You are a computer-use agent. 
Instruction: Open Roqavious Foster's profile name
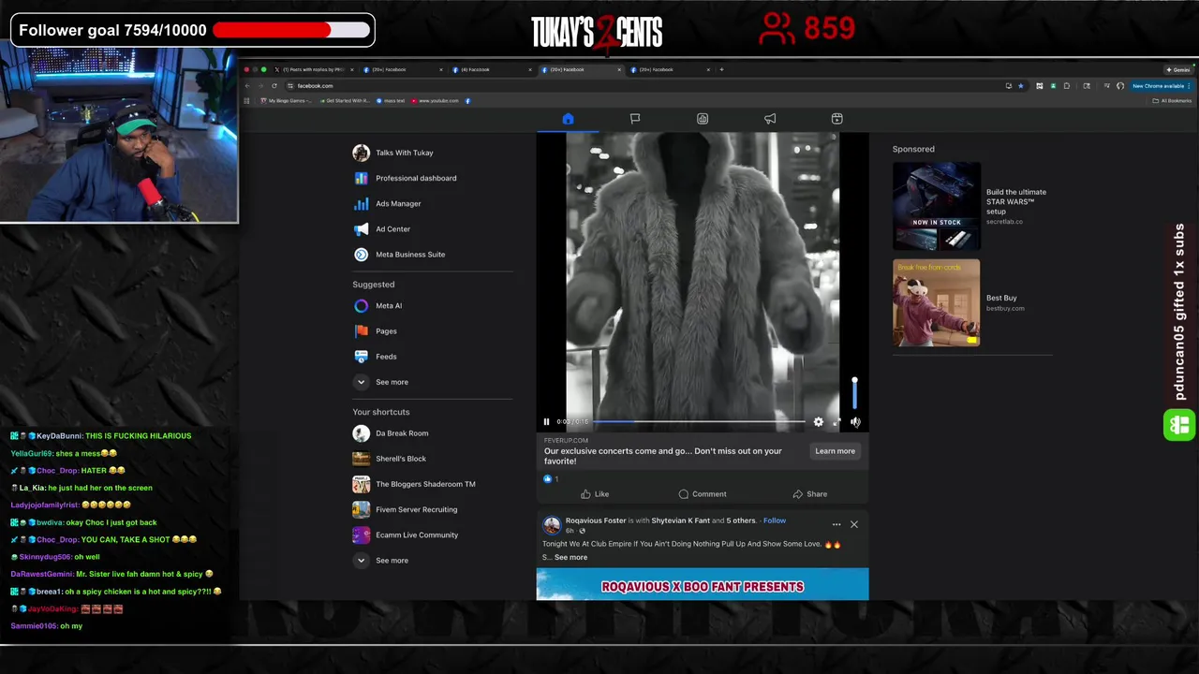(x=596, y=520)
